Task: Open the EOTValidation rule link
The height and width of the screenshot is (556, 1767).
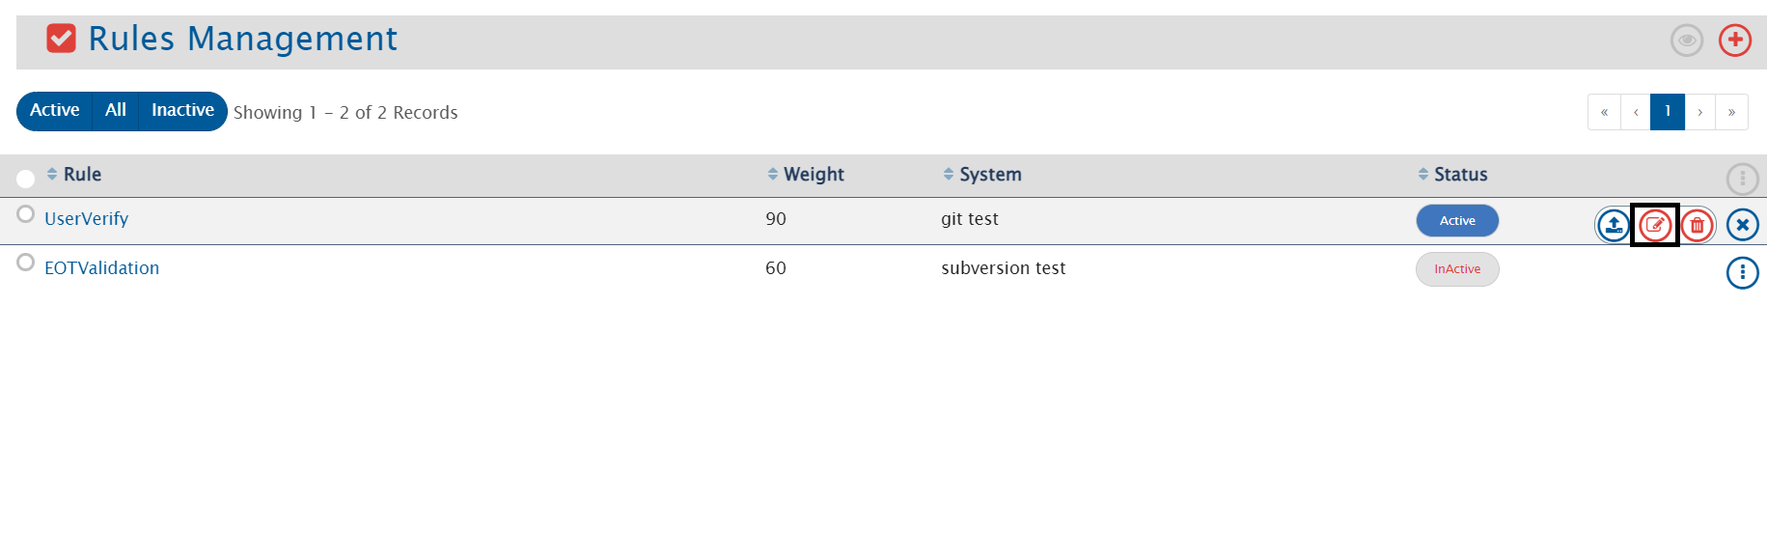Action: (101, 268)
